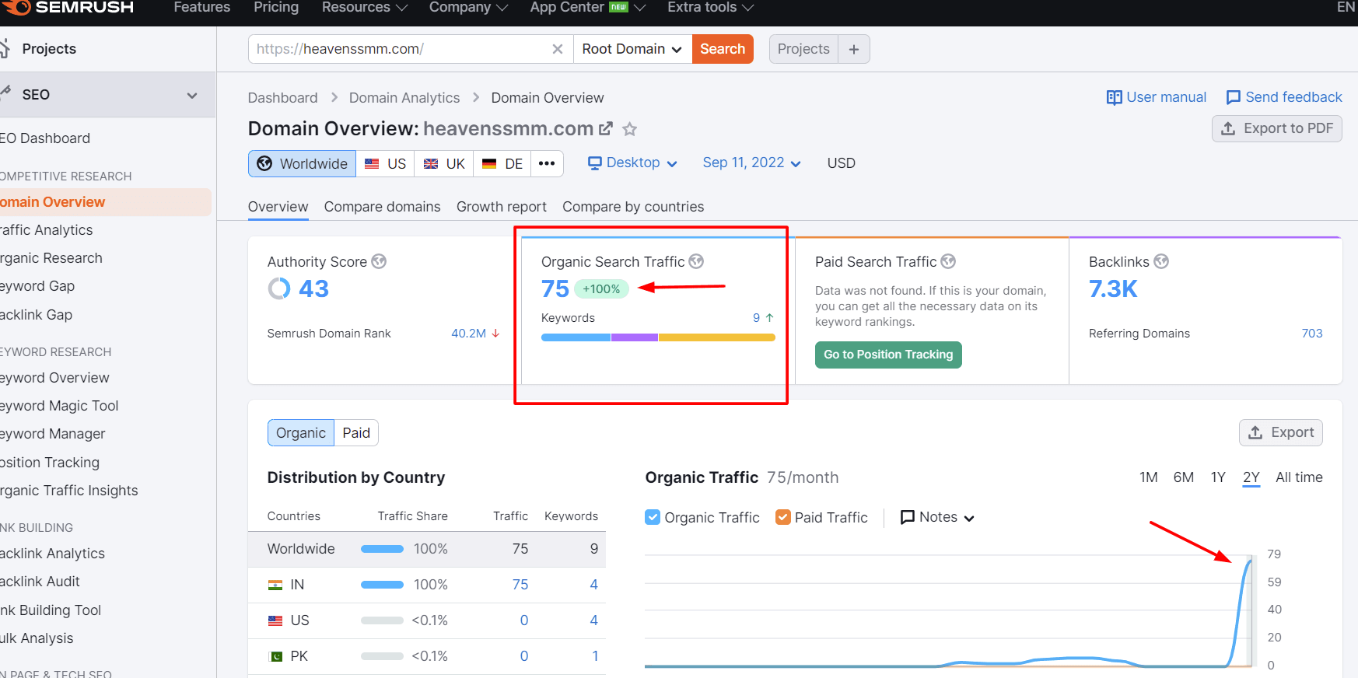
Task: Switch to the Growth report tab
Action: (x=502, y=207)
